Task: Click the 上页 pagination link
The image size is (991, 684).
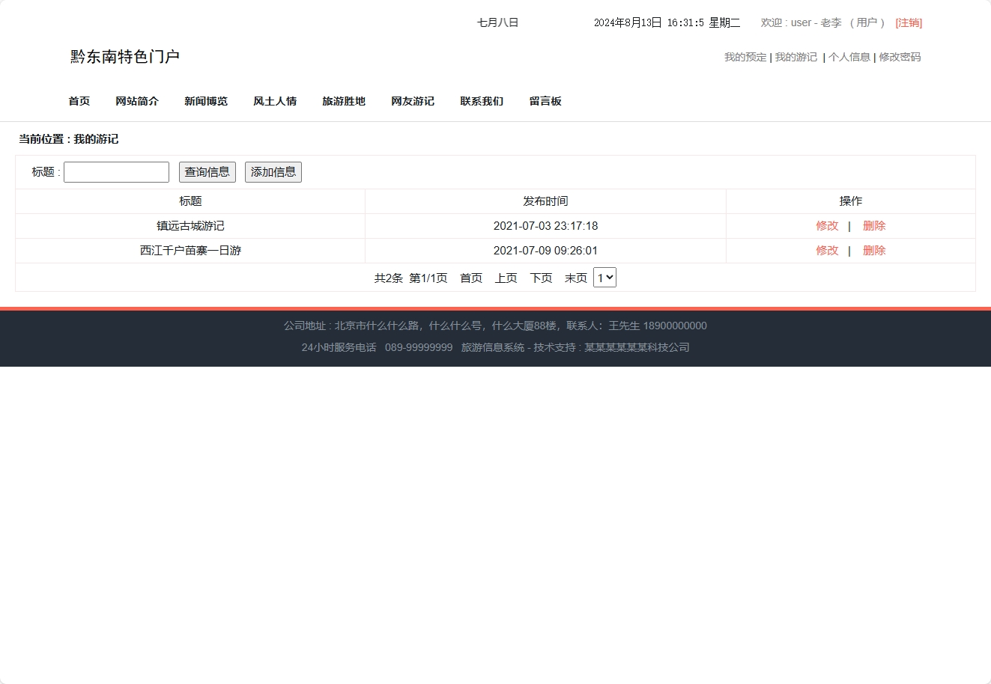Action: tap(506, 278)
